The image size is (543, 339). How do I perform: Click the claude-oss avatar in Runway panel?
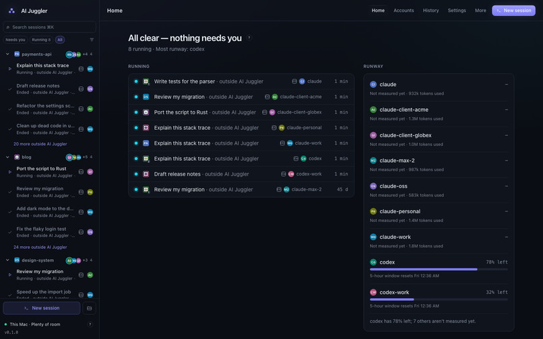pos(373,186)
